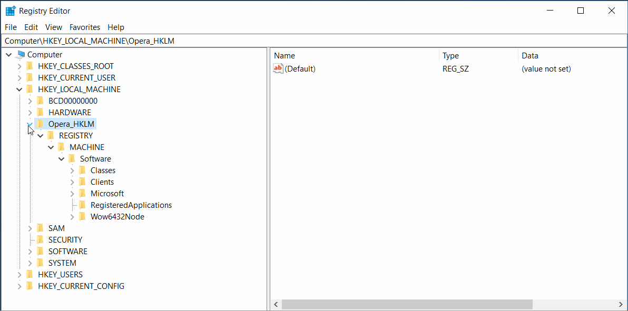
Task: Click the Opera_HKLM folder icon
Action: 40,124
